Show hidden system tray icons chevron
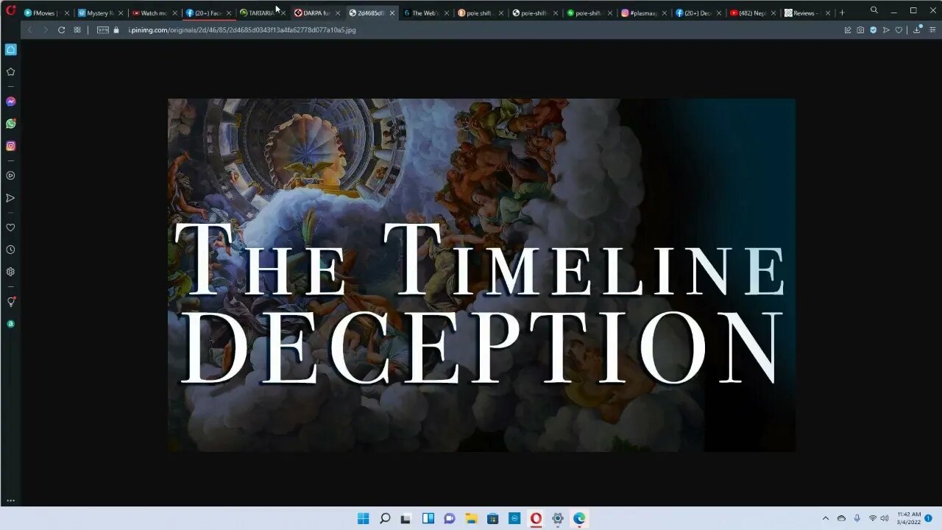The width and height of the screenshot is (942, 530). click(825, 518)
